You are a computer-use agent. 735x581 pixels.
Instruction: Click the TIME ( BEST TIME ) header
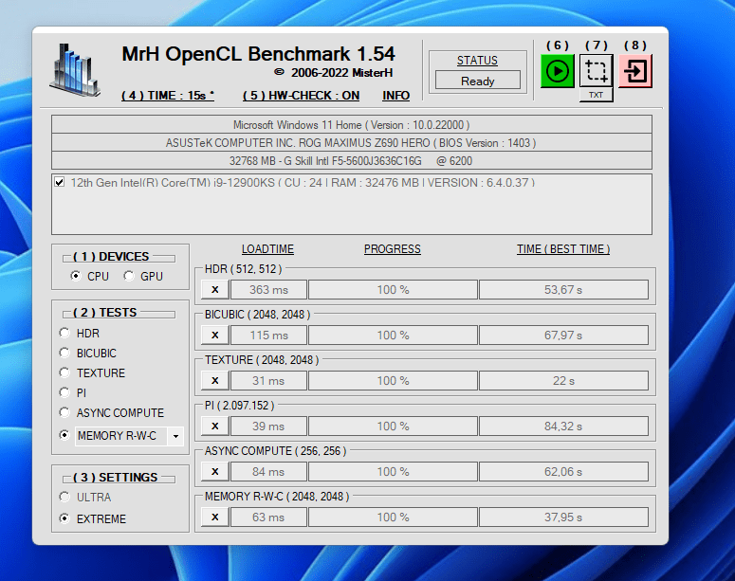click(563, 249)
